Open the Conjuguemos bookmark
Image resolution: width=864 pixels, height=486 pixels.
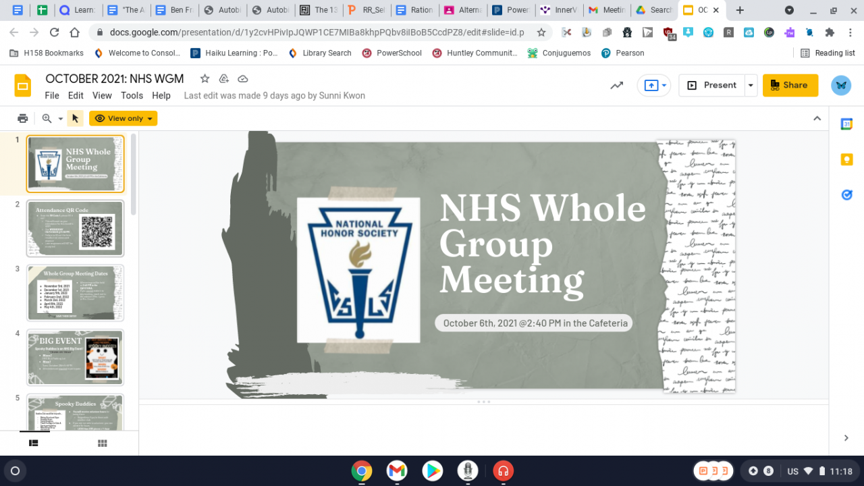559,53
